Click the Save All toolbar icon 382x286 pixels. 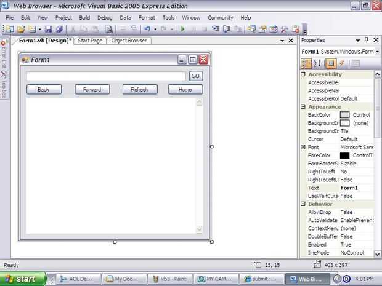[x=59, y=29]
